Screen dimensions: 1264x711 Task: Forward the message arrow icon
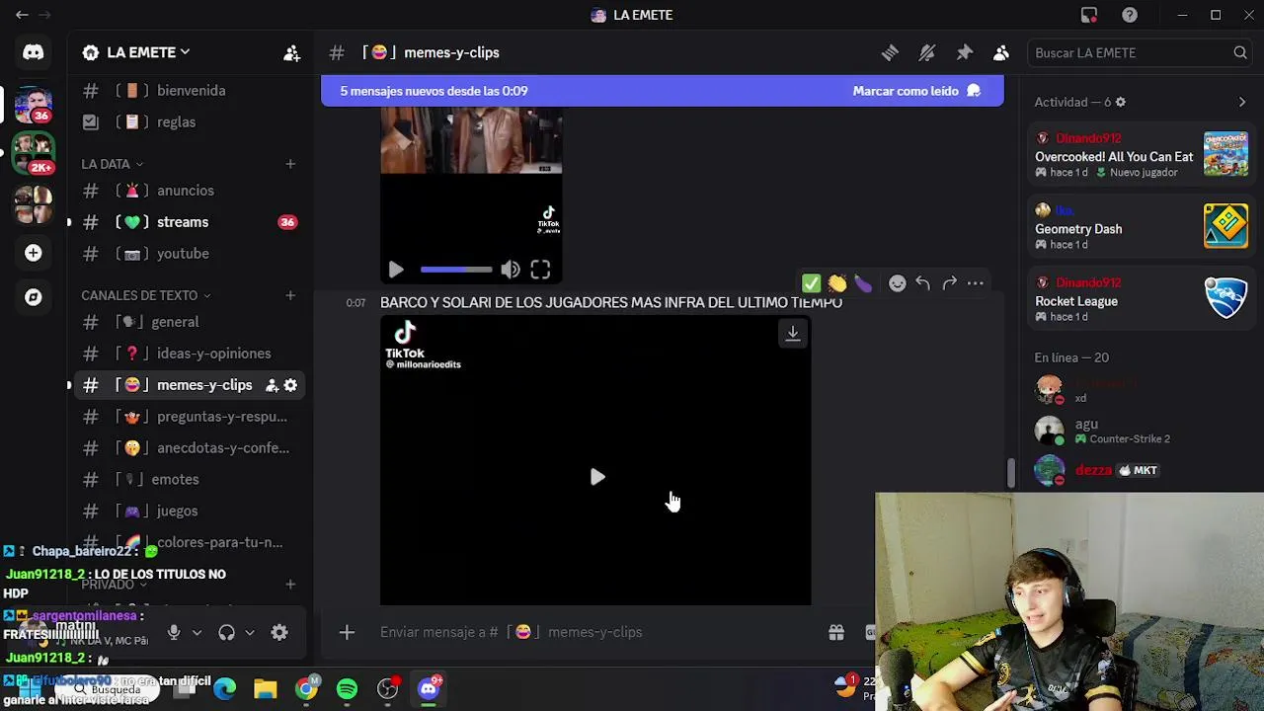pos(949,283)
